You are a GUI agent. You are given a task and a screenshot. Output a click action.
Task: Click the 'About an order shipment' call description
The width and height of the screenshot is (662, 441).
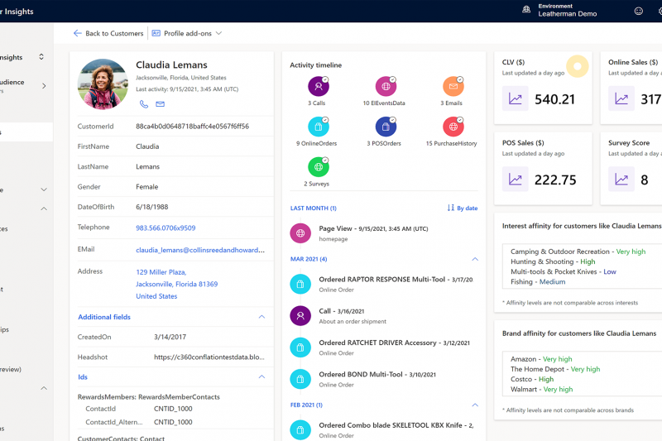click(x=353, y=322)
